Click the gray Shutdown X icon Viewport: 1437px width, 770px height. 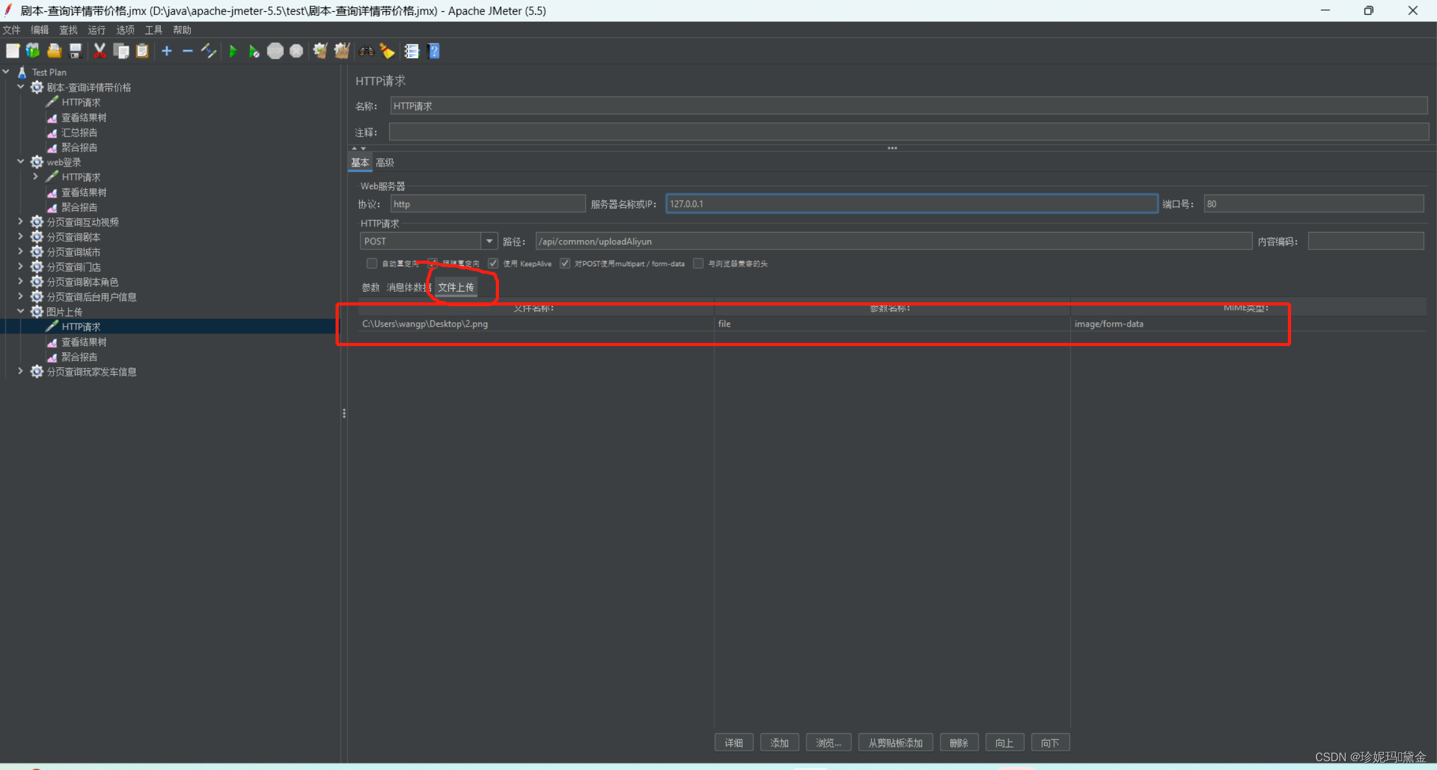[296, 51]
